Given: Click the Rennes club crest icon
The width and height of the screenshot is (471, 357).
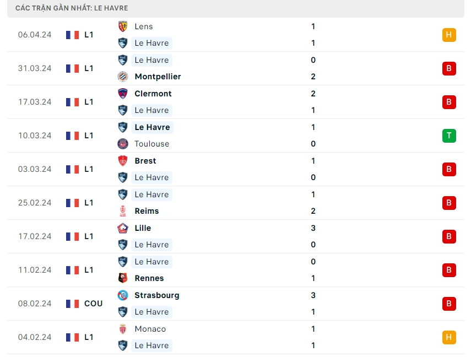Looking at the screenshot, I should click(123, 278).
